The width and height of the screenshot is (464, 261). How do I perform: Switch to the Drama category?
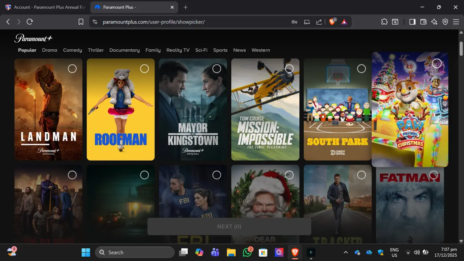50,50
